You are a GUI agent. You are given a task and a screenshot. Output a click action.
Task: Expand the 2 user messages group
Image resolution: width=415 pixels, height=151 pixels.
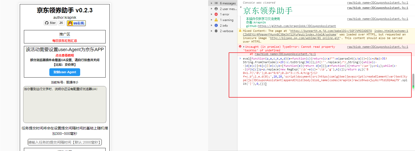pyautogui.click(x=212, y=9)
